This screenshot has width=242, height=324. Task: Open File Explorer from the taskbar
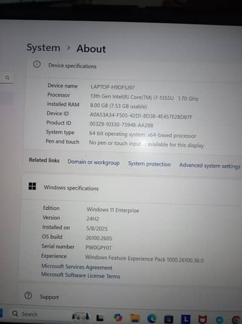coord(135,318)
